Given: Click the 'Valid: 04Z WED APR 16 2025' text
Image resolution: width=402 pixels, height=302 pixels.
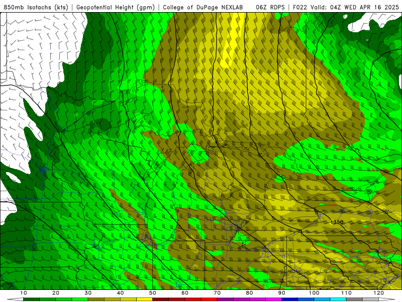Looking at the screenshot, I should click(x=355, y=7).
